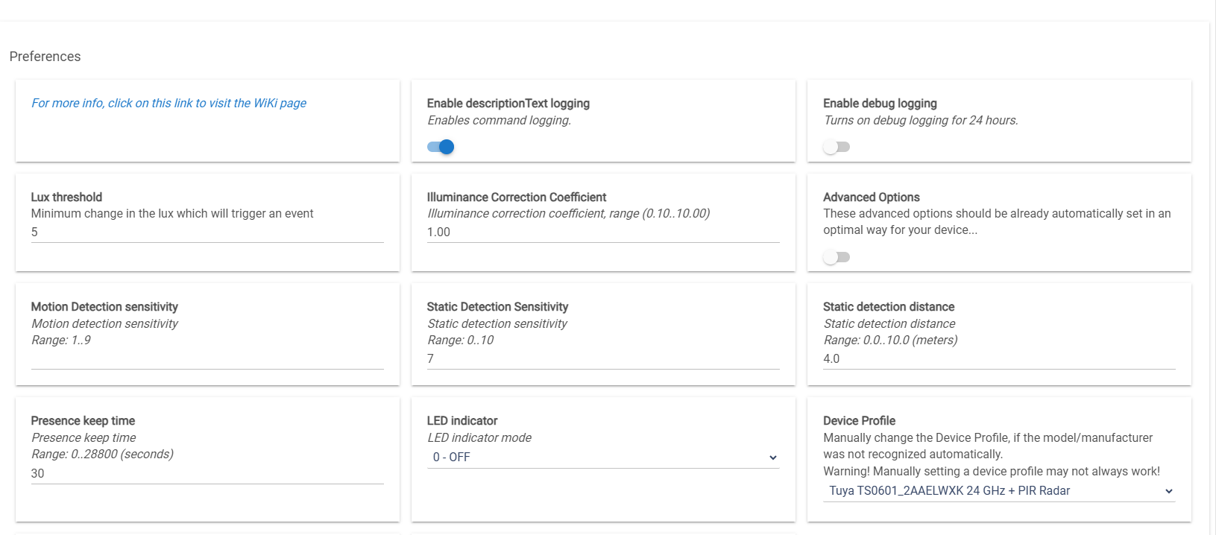Enable the debug logging switch
Image resolution: width=1216 pixels, height=535 pixels.
point(836,147)
